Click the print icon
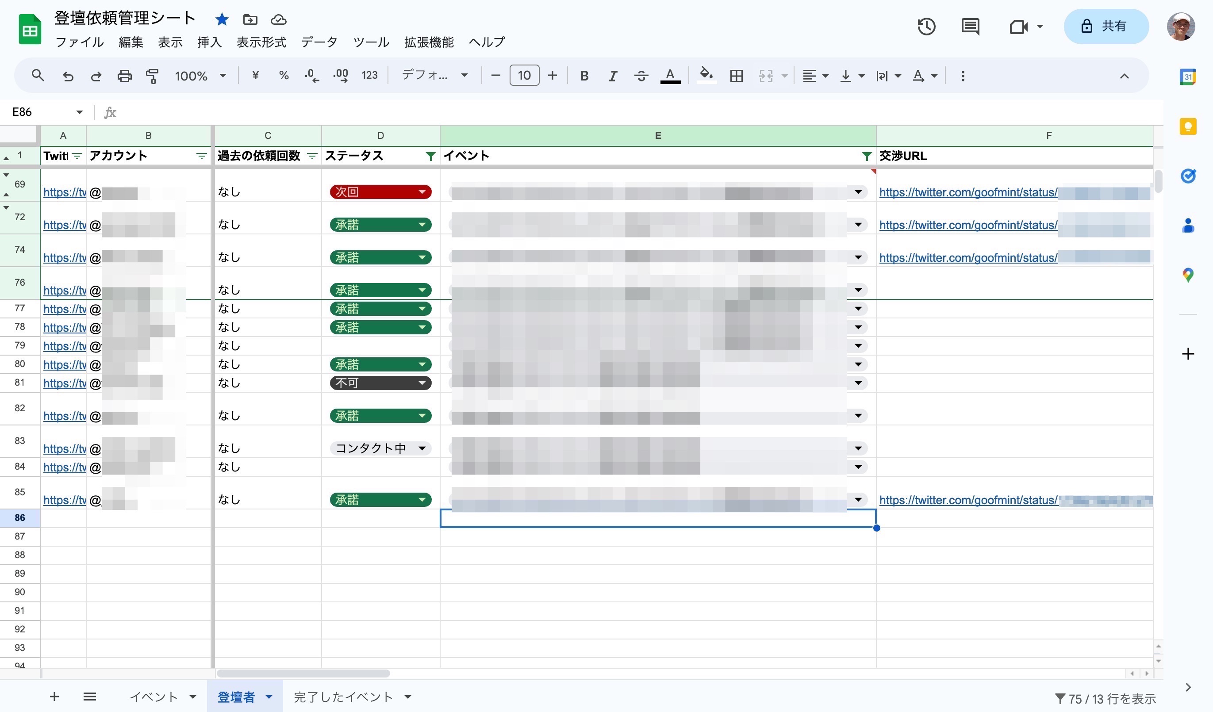1213x712 pixels. pos(125,76)
